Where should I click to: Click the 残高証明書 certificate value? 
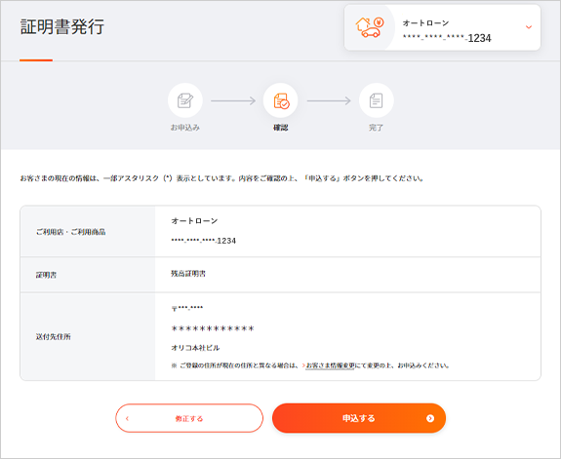(188, 274)
